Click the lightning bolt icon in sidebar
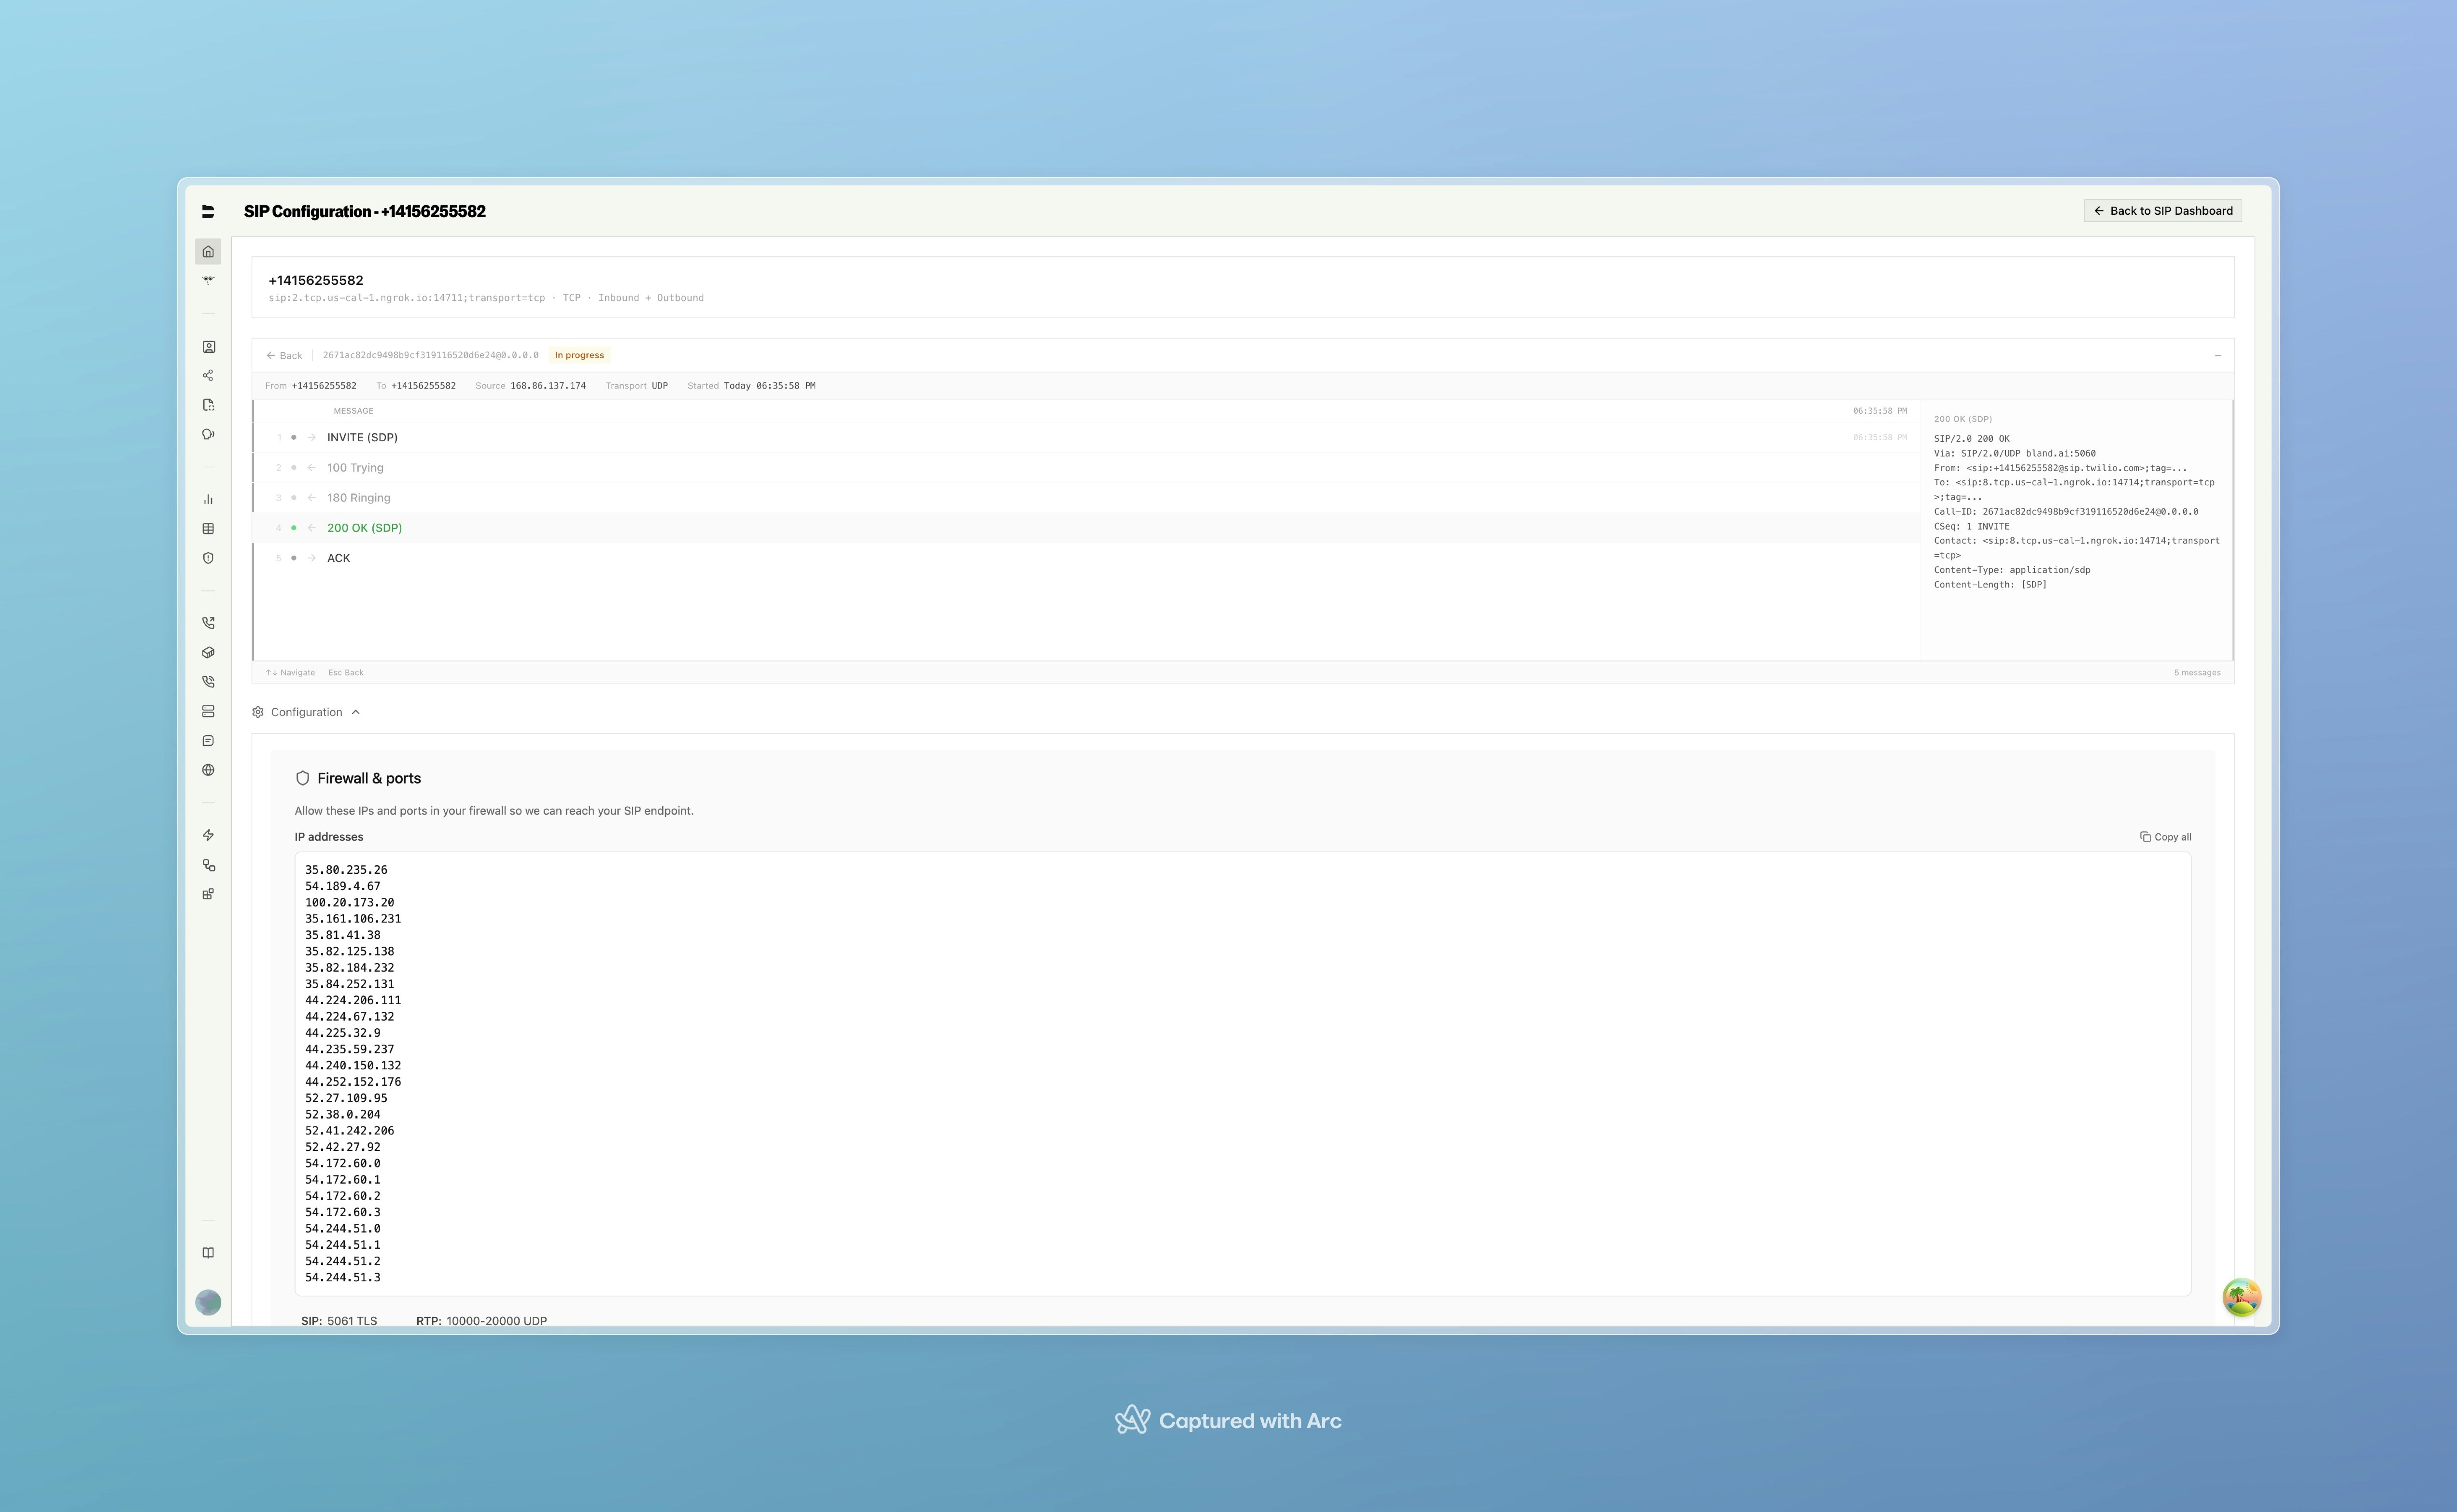 point(208,836)
